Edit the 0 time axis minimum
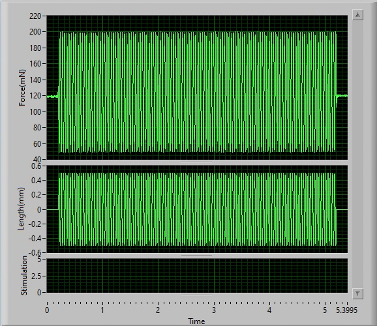377x326 pixels. (47, 310)
